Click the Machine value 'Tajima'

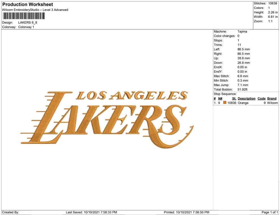[242, 32]
